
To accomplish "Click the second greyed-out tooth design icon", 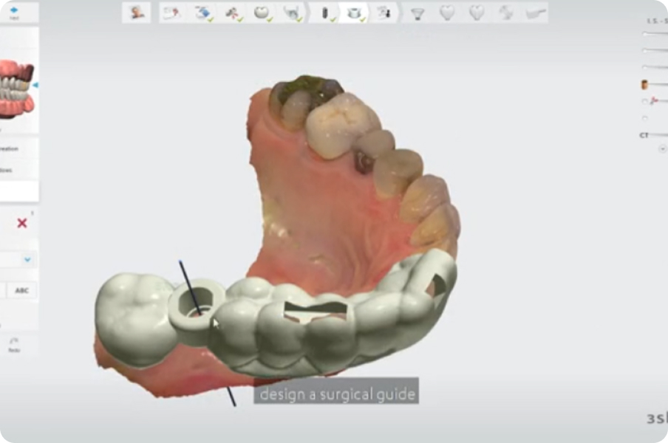I will pos(477,13).
